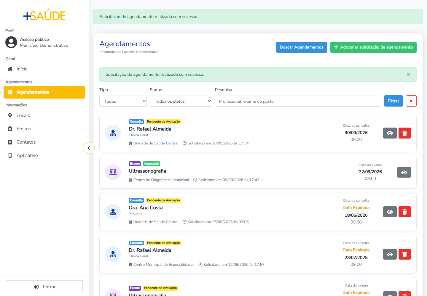The height and width of the screenshot is (296, 427).
Task: Delete Dr. Rafael Almeida 30/09/2026 appointment
Action: click(x=405, y=133)
